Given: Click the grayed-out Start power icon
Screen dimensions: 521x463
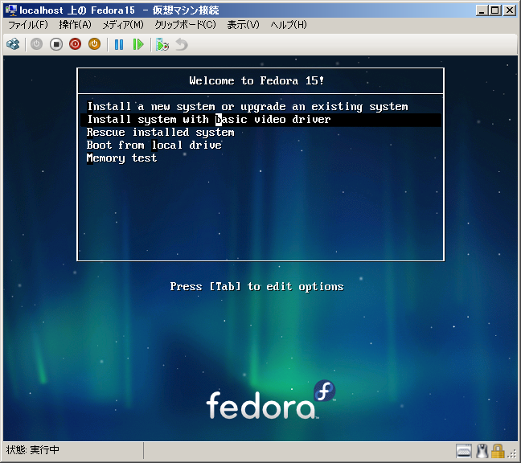Looking at the screenshot, I should click(x=37, y=44).
